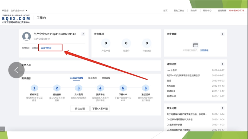
Task: Click the BQEX.COM logo
Action: coord(16,18)
